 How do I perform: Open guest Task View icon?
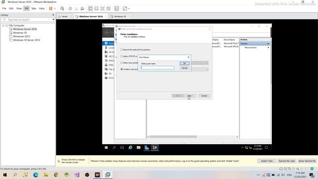click(x=122, y=148)
